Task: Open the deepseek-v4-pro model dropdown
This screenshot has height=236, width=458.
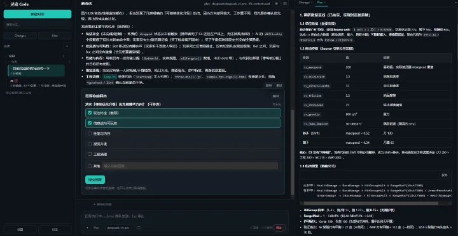Action: 120,228
